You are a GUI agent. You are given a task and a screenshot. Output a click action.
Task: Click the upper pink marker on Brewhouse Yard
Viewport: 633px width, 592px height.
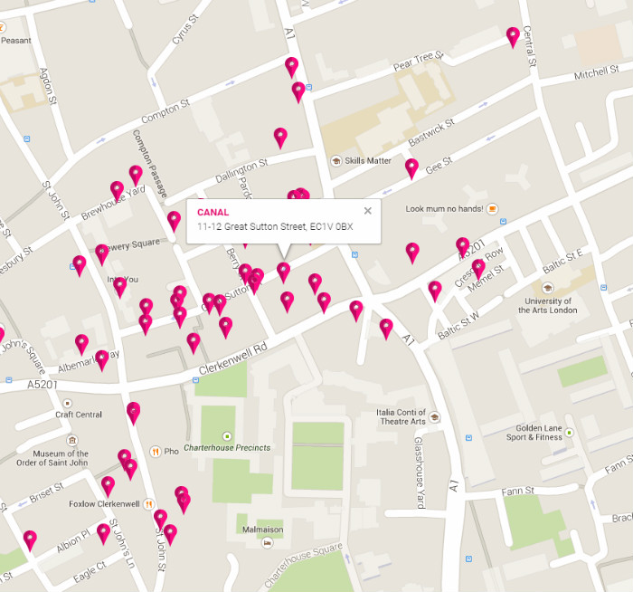pos(136,176)
